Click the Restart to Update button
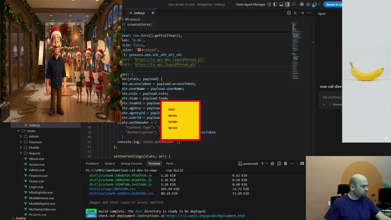The image size is (391, 220). click(x=333, y=5)
